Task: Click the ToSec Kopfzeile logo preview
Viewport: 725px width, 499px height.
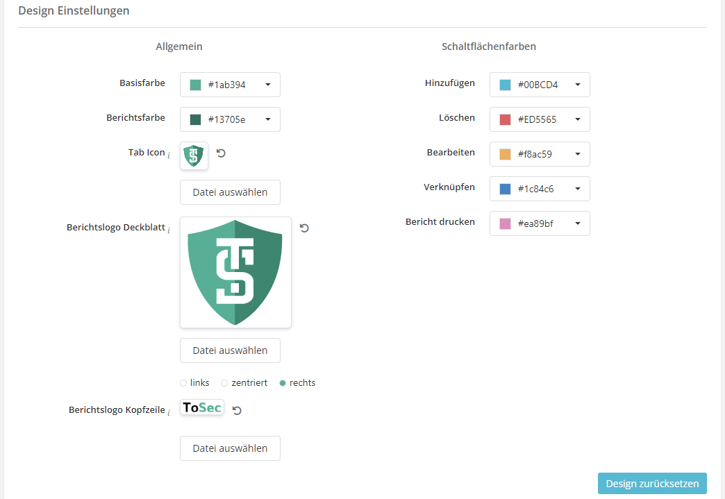Action: pyautogui.click(x=202, y=407)
